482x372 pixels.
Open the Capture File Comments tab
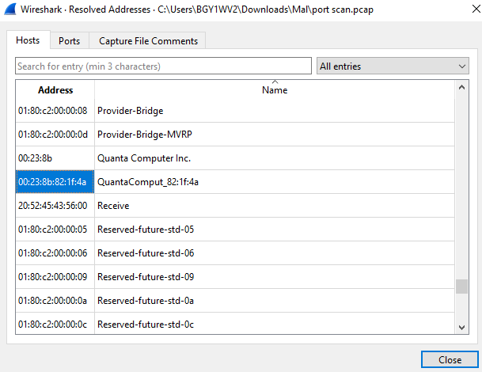[148, 41]
